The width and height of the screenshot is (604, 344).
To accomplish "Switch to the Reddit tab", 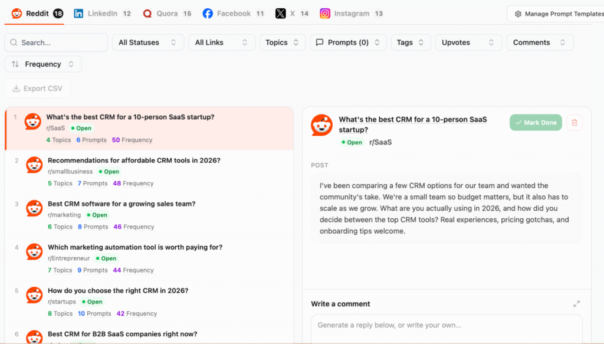I will click(x=37, y=14).
